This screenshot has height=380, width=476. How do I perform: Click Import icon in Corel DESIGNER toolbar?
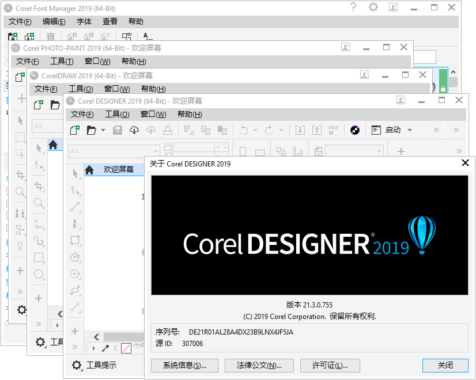(300, 130)
